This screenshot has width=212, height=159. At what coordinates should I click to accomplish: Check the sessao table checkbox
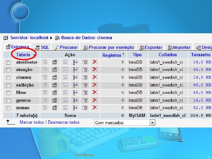[x=8, y=108]
